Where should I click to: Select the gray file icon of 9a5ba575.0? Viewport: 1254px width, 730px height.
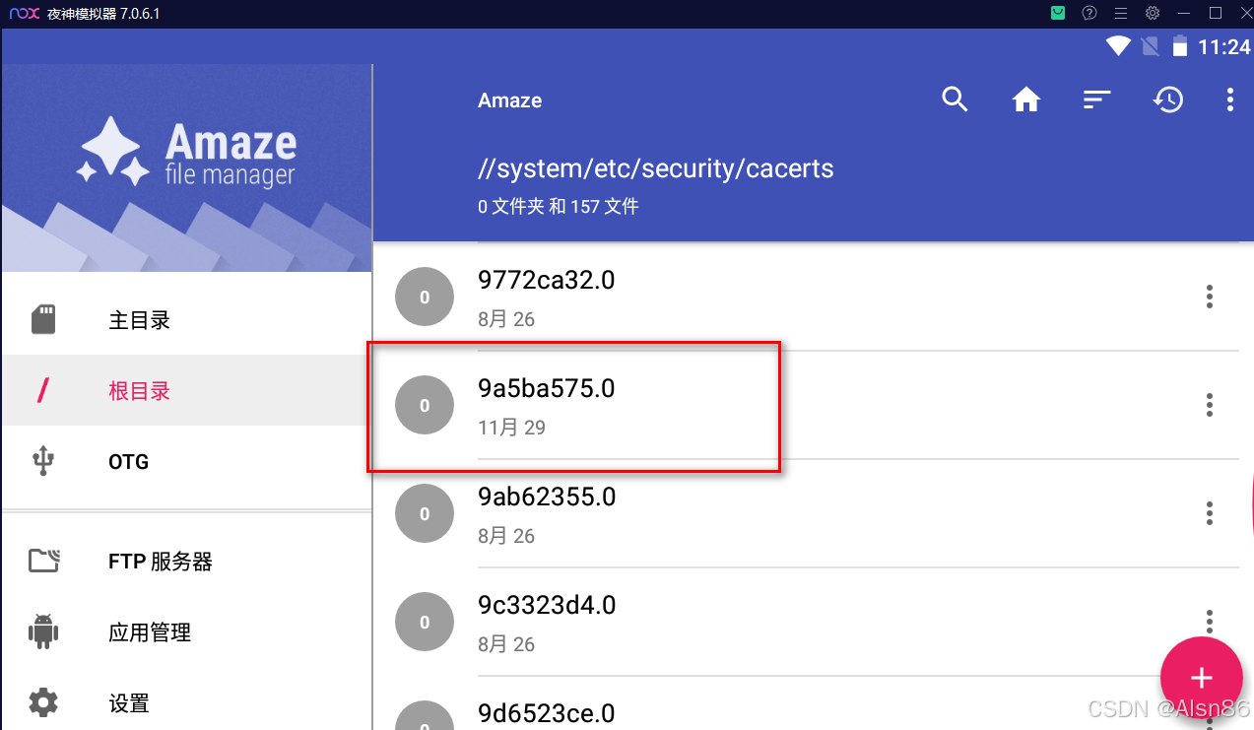coord(425,405)
